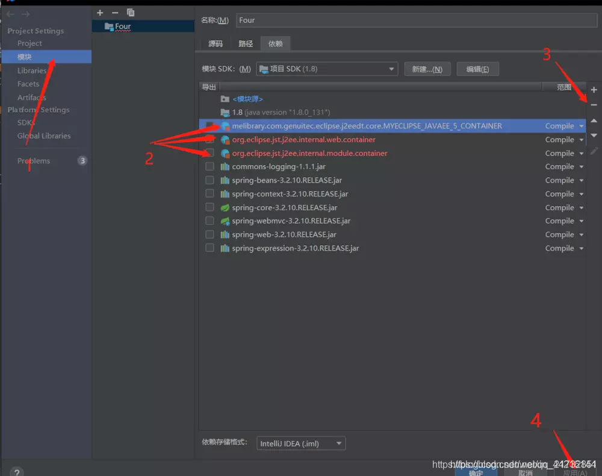Image resolution: width=602 pixels, height=476 pixels.
Task: Select Global Libraries in sidebar
Action: (x=44, y=136)
